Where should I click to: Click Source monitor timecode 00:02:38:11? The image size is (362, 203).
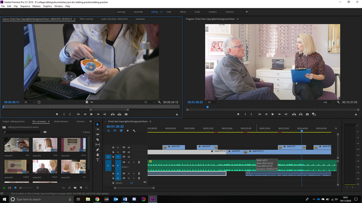11,102
